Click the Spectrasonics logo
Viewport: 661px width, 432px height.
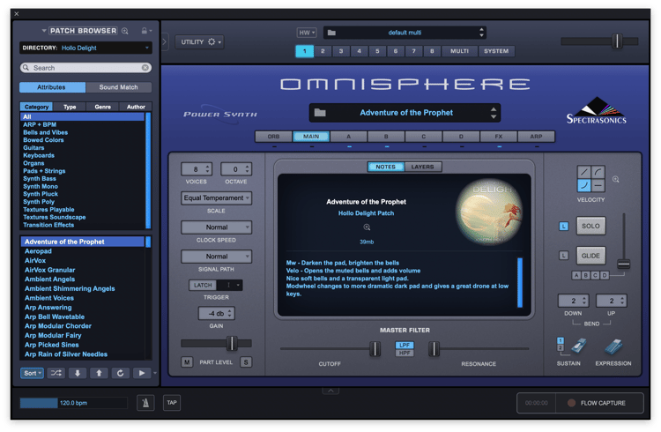tap(596, 111)
